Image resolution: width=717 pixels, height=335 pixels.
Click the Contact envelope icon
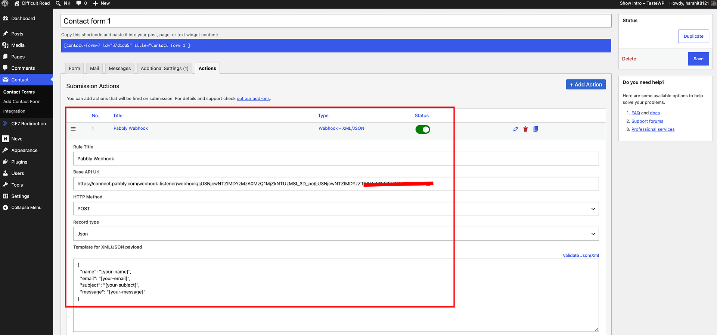tap(6, 80)
